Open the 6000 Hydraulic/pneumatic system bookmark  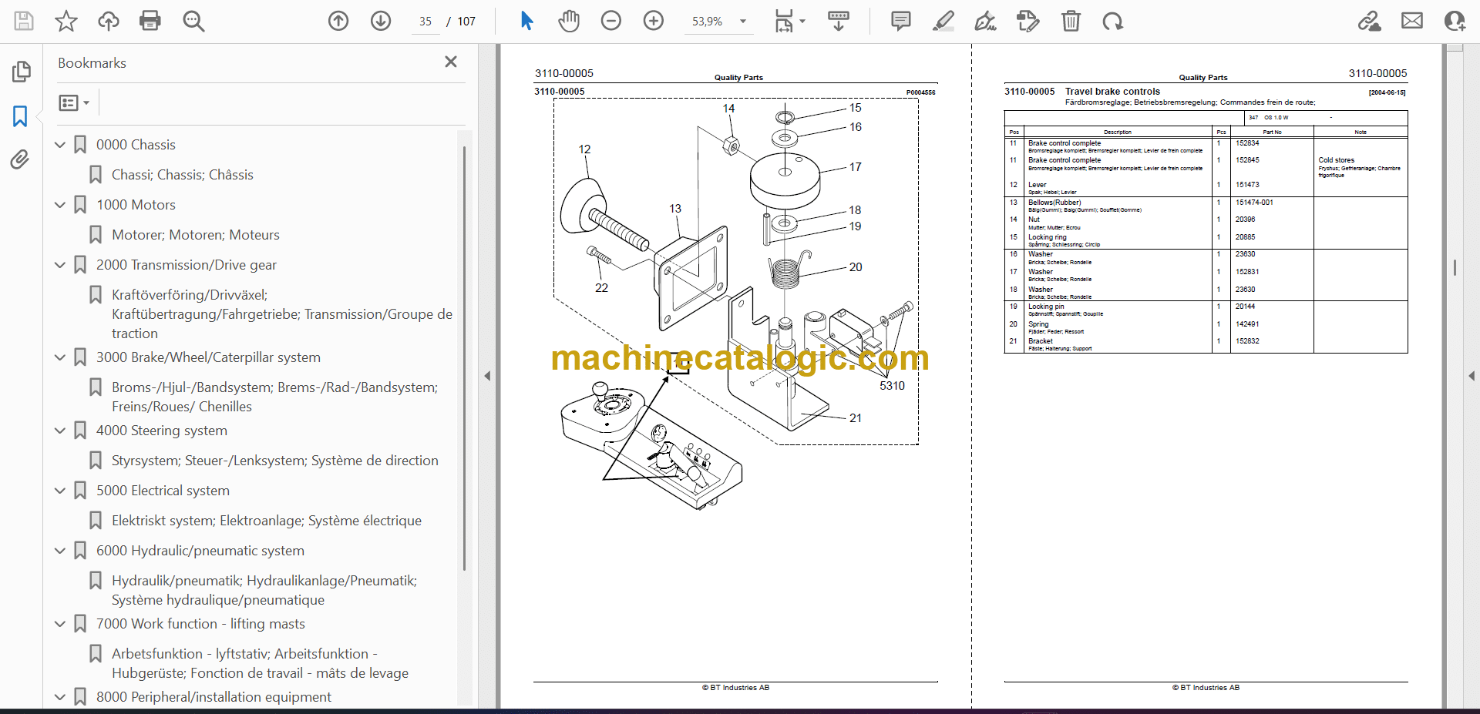click(x=200, y=551)
